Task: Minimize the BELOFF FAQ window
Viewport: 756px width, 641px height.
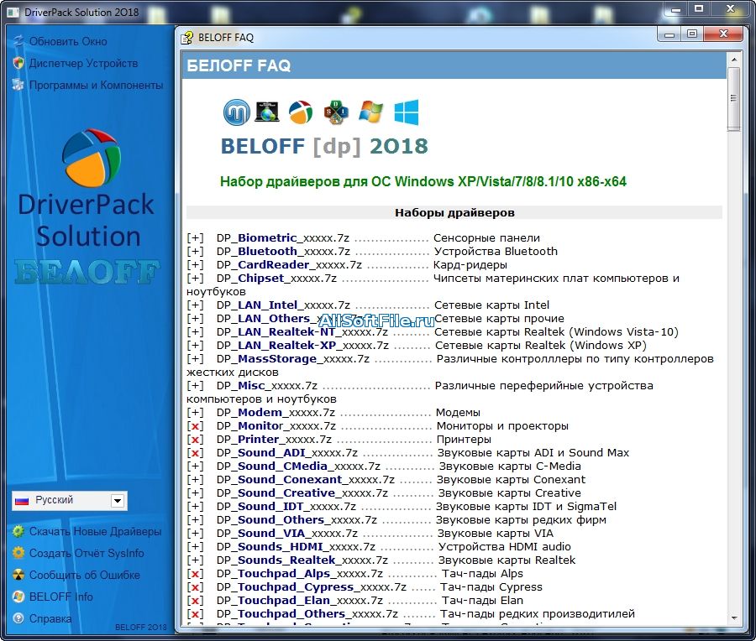Action: (x=669, y=34)
